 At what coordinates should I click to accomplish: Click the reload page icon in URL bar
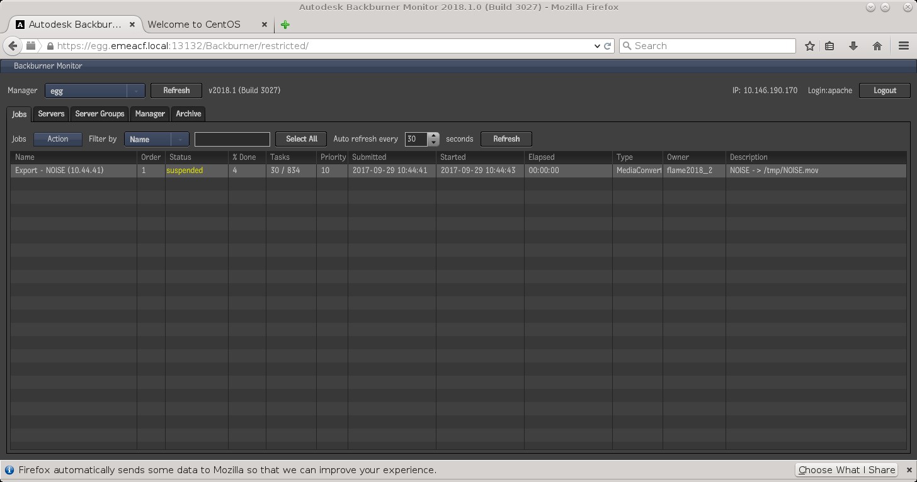tap(608, 46)
